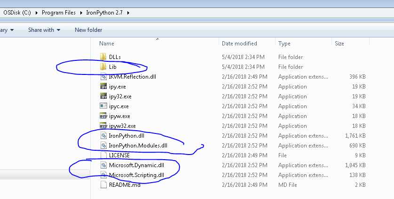Open the Share with dropdown menu

point(44,30)
